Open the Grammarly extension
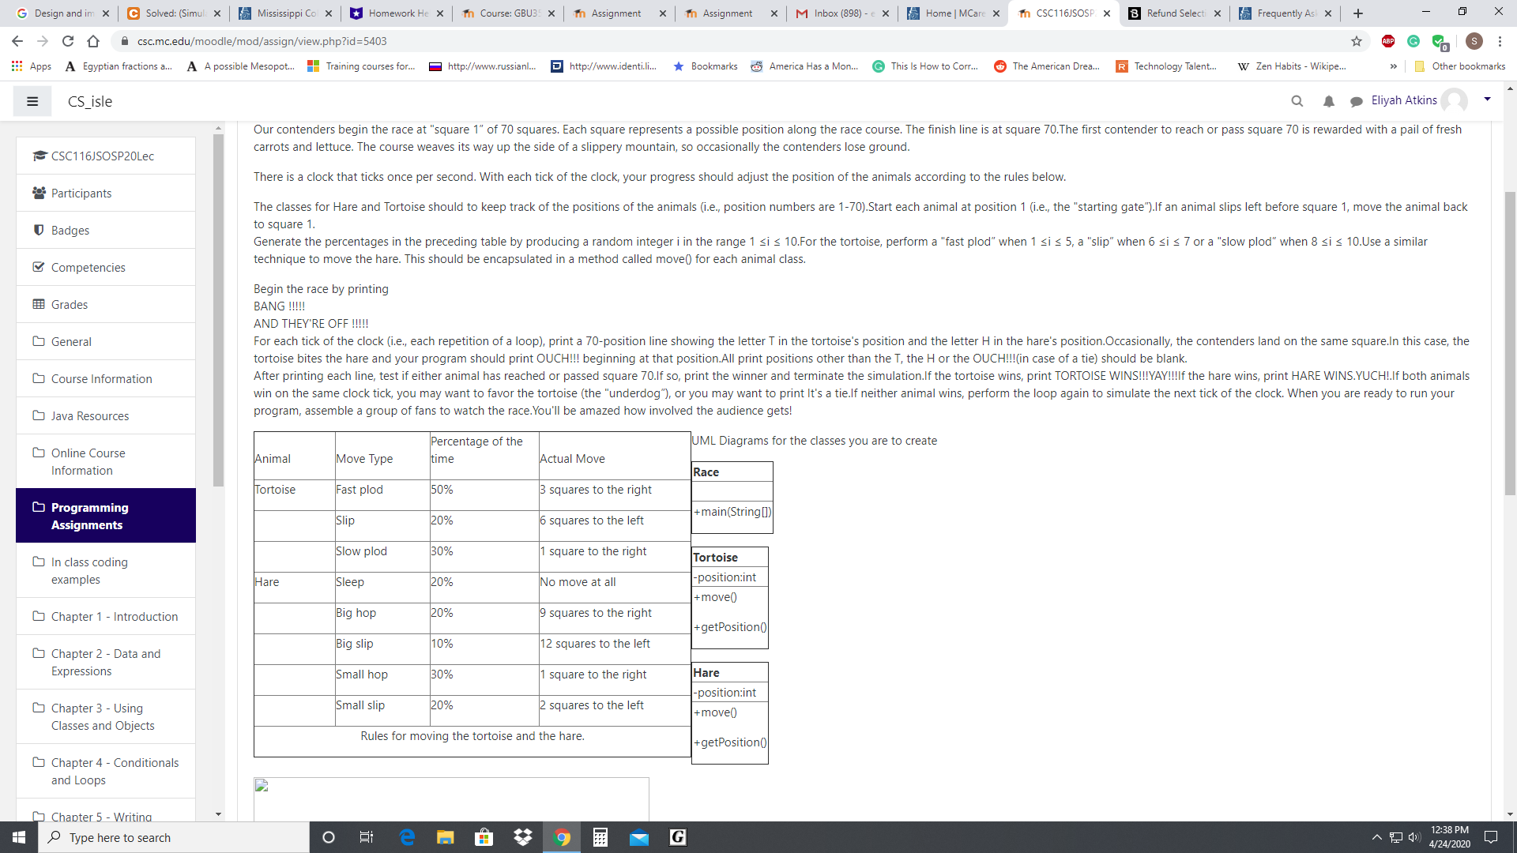Viewport: 1517px width, 853px height. coord(1413,41)
